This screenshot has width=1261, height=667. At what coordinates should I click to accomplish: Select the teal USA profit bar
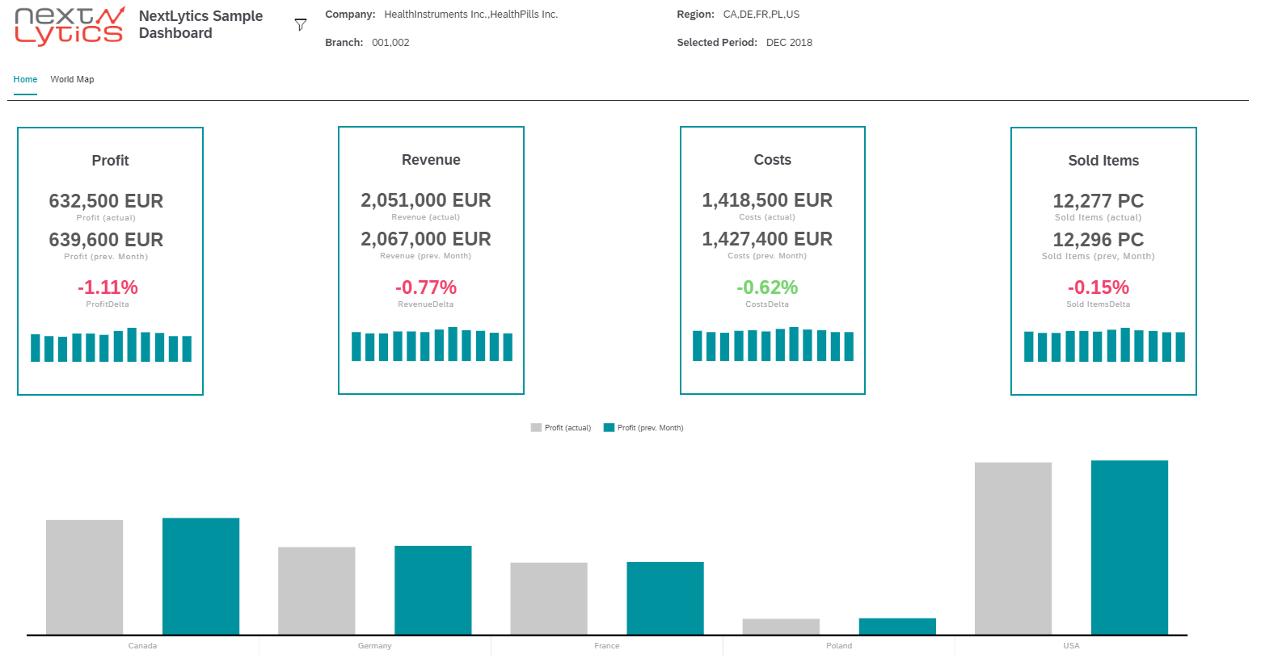pyautogui.click(x=1129, y=547)
